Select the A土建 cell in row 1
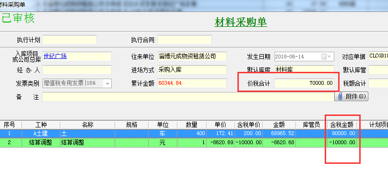The height and width of the screenshot is (183, 388). [x=41, y=134]
